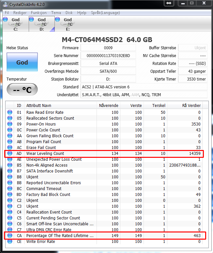Click the raw value 230677493188... cell
Screen dimensions: 213x253
coord(185,165)
